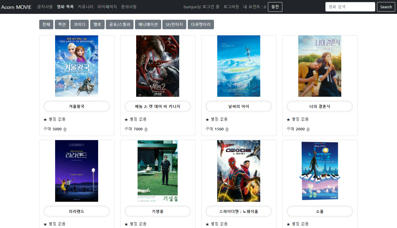Open the 겨울왕국 poster
The height and width of the screenshot is (228, 397).
(77, 66)
